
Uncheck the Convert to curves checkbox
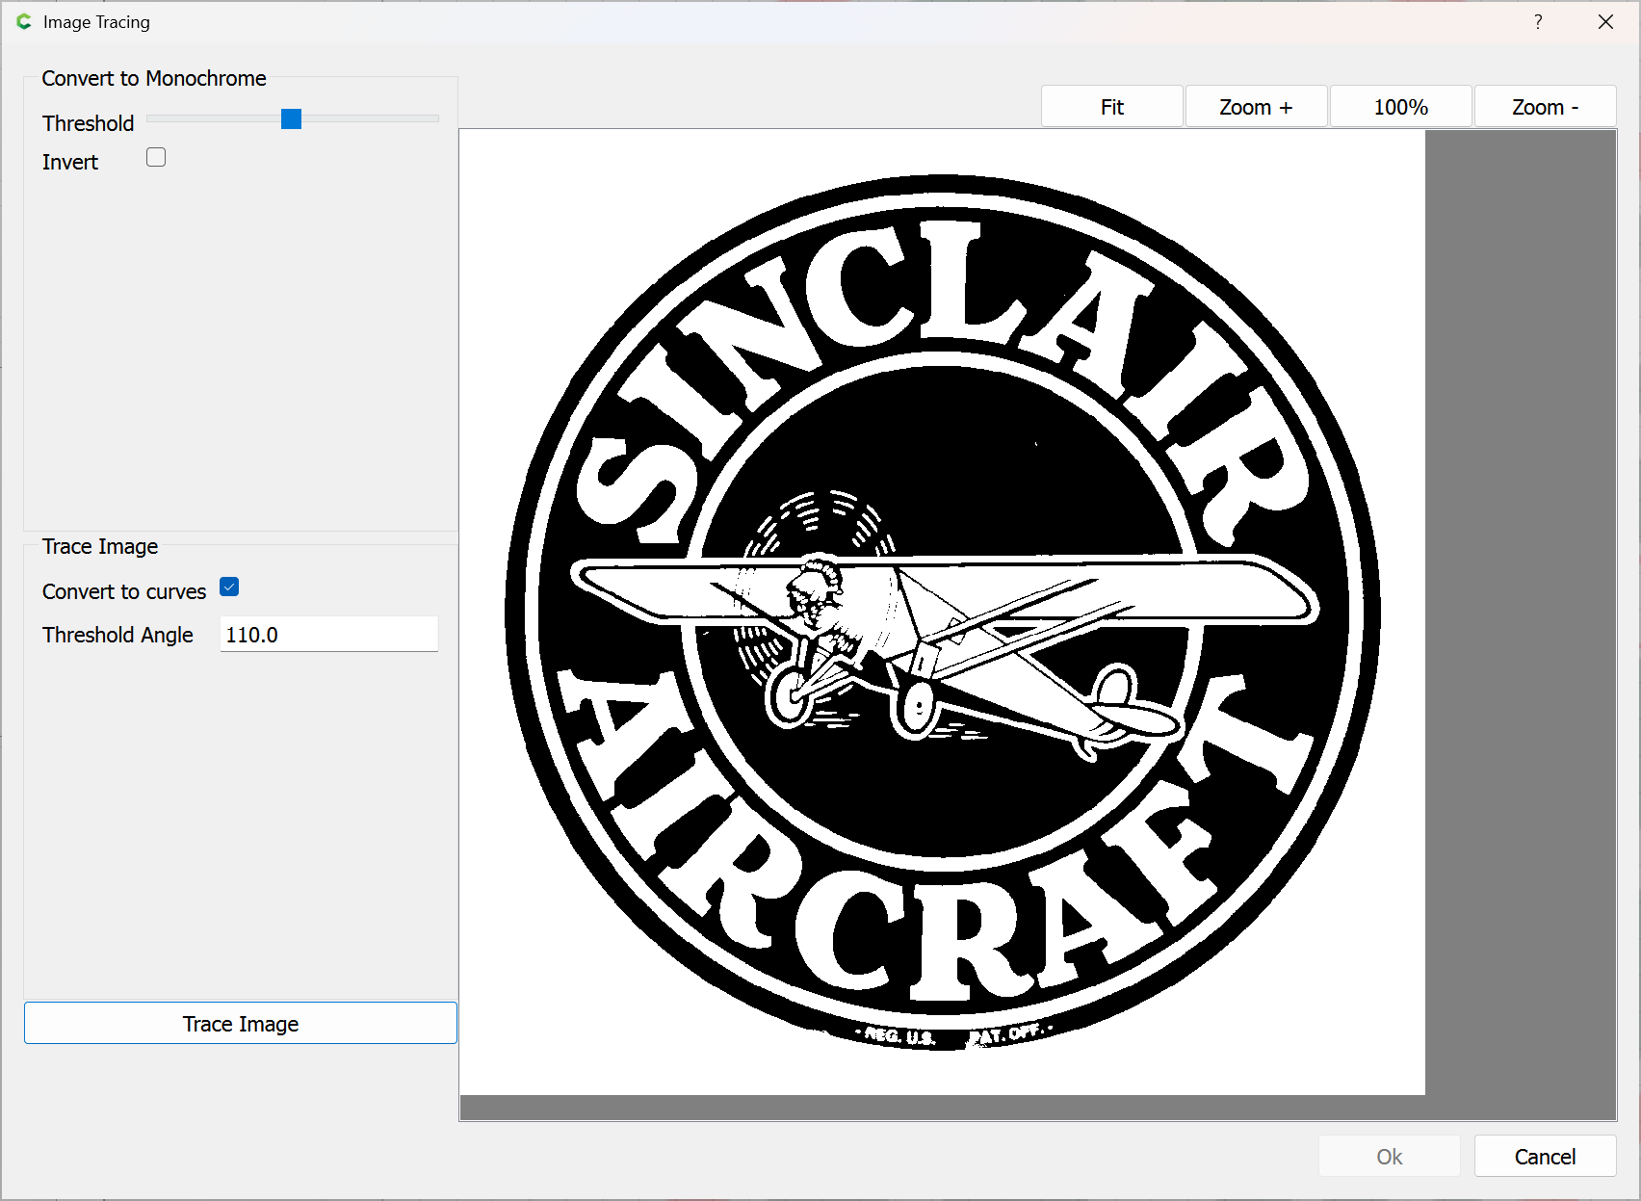point(229,587)
